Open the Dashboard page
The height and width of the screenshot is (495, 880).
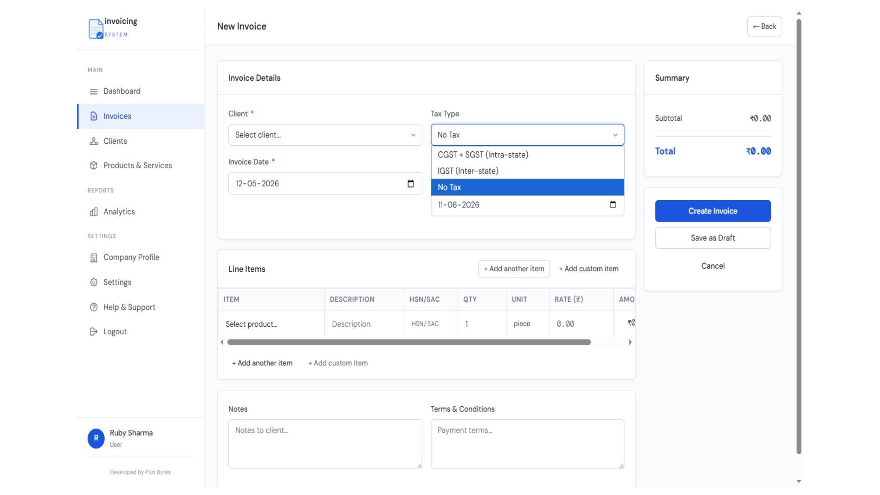[x=122, y=91]
